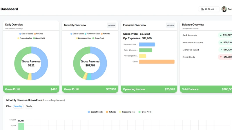Screen dimensions: 232x130
Task: Select the Yearly filter
Action: coord(29,106)
